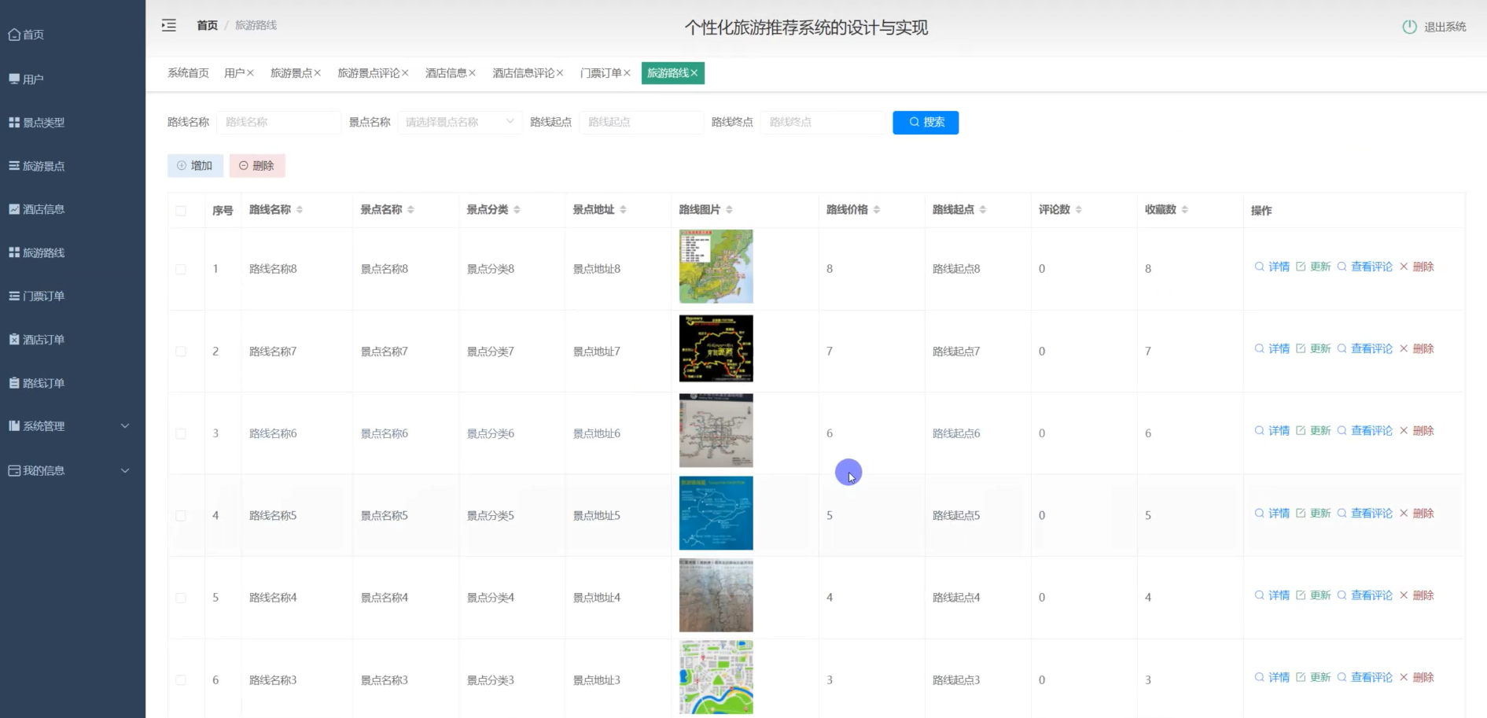Open 首页 in the sidebar
1487x718 pixels.
pos(26,35)
